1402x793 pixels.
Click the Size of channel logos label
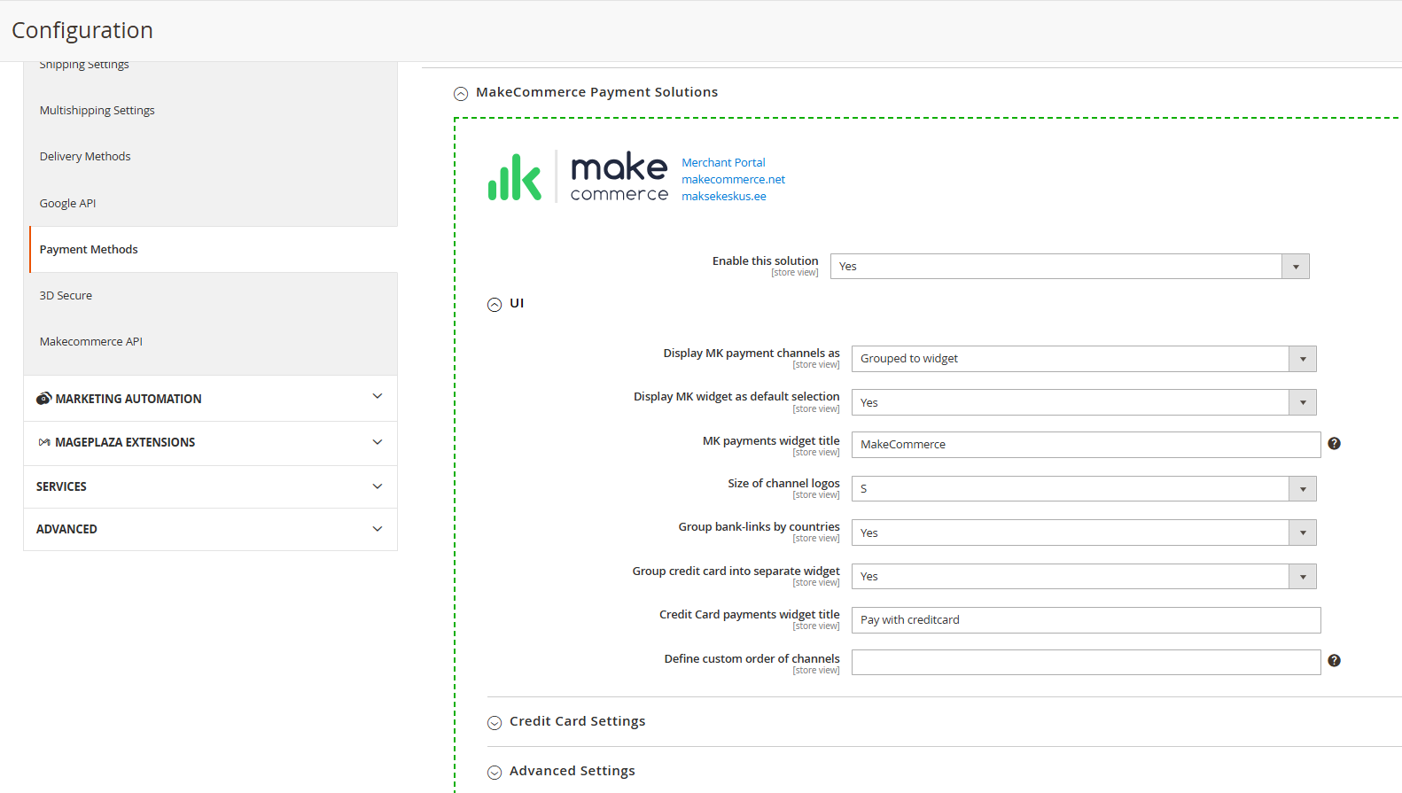(x=783, y=484)
